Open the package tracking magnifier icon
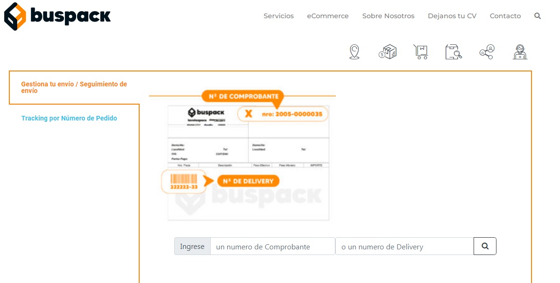 click(x=454, y=52)
